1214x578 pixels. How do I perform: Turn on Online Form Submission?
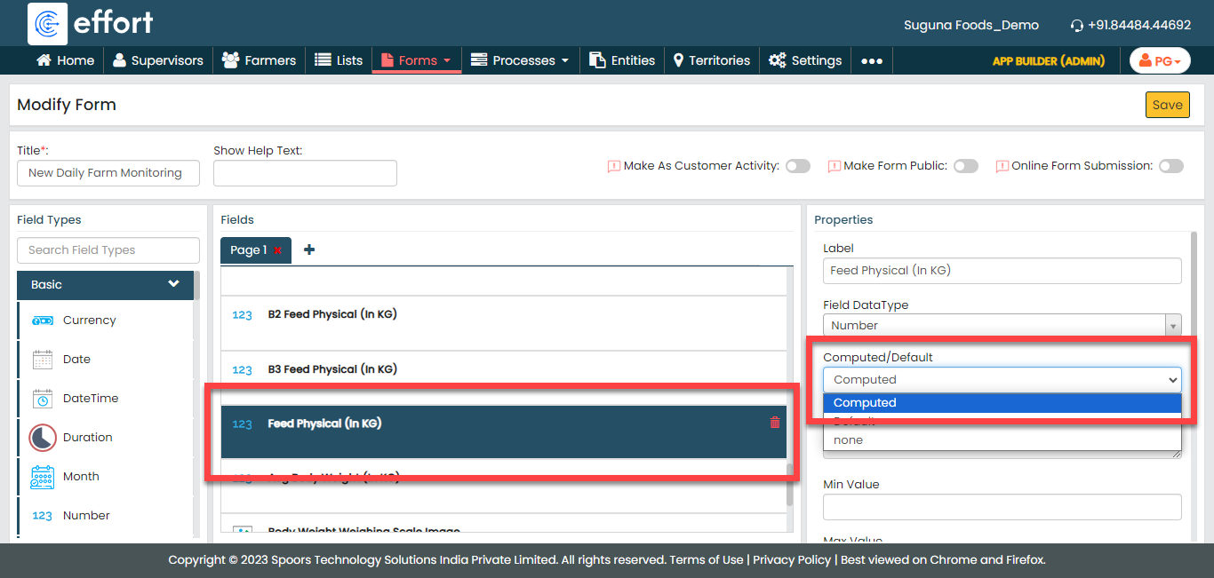pyautogui.click(x=1170, y=166)
